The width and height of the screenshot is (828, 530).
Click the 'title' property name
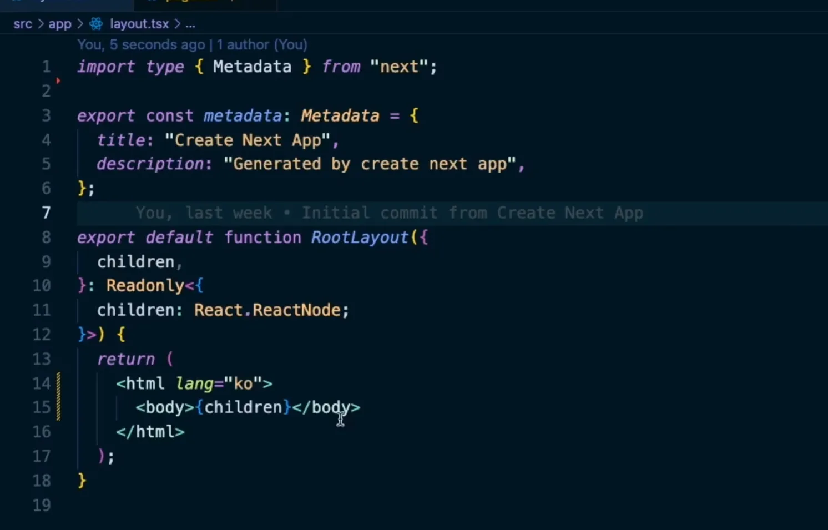coord(122,140)
